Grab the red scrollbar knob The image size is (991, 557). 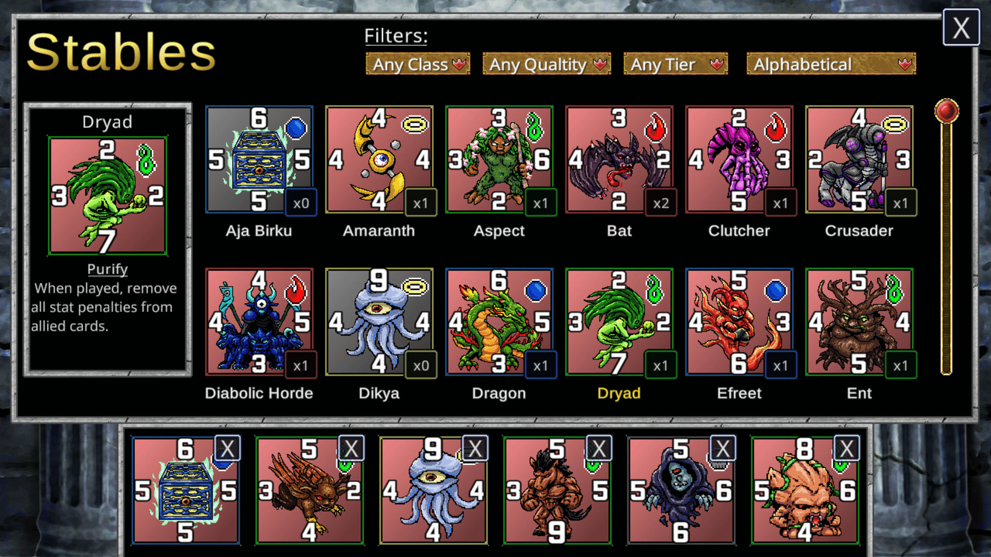tap(947, 111)
